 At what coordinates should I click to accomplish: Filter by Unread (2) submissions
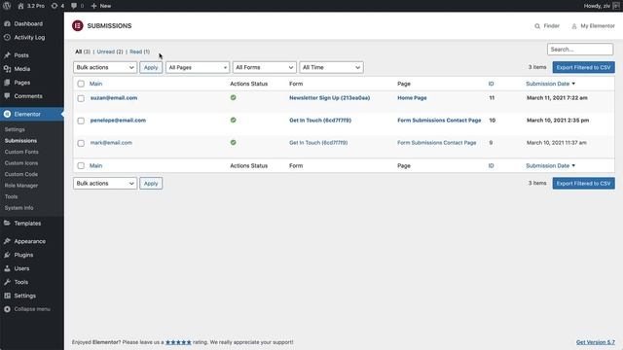pyautogui.click(x=110, y=52)
